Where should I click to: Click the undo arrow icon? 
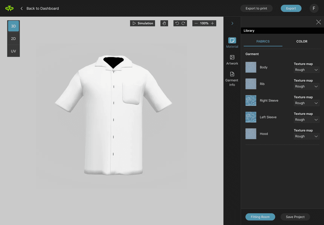click(177, 23)
